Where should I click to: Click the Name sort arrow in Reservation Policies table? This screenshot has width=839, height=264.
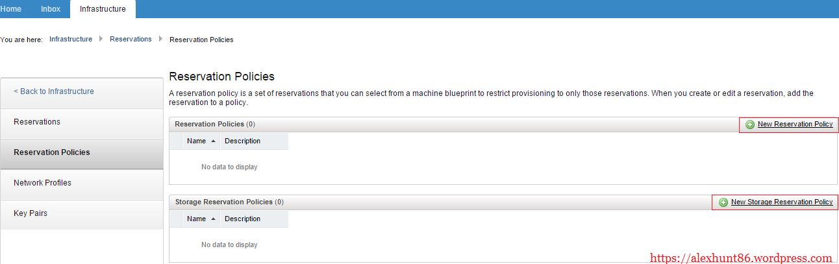[213, 141]
